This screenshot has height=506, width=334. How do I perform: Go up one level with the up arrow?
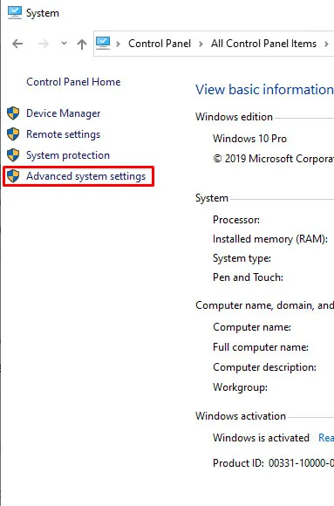pyautogui.click(x=82, y=44)
